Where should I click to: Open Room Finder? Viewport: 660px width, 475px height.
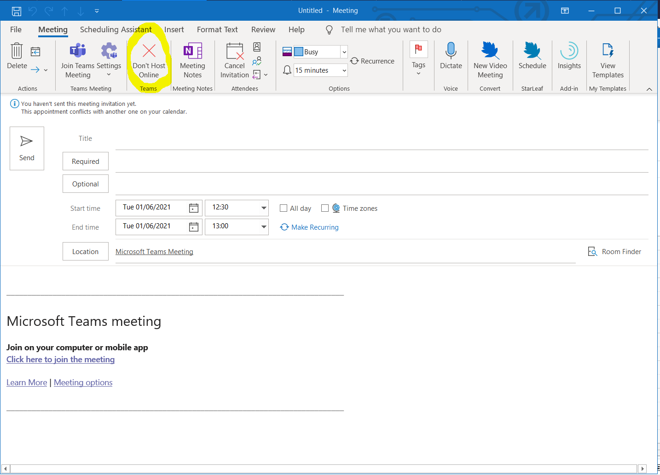(x=614, y=251)
